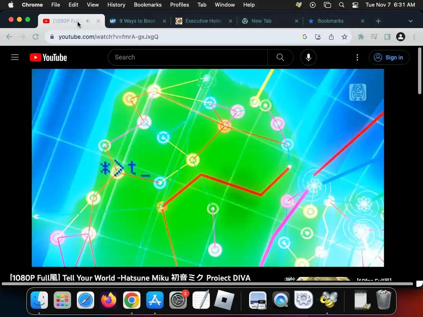Open the Chrome app menu

(32, 5)
